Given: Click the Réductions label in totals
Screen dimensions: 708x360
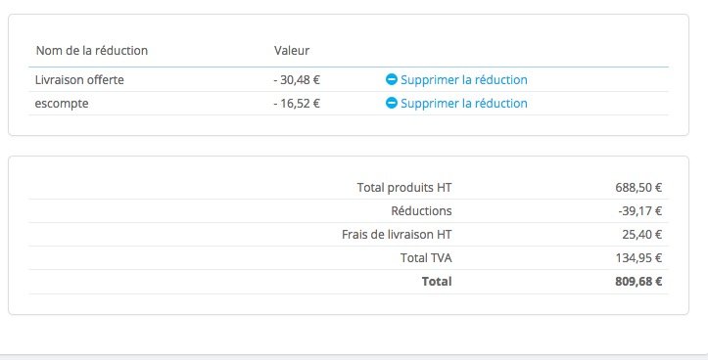Looking at the screenshot, I should [421, 210].
